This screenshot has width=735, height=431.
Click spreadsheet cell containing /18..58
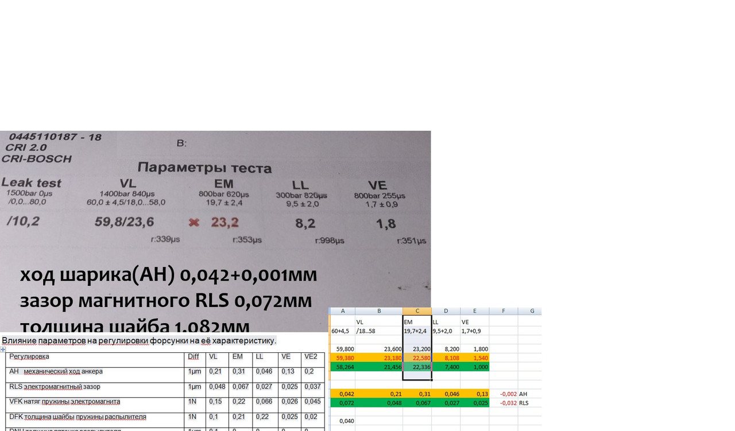click(379, 331)
